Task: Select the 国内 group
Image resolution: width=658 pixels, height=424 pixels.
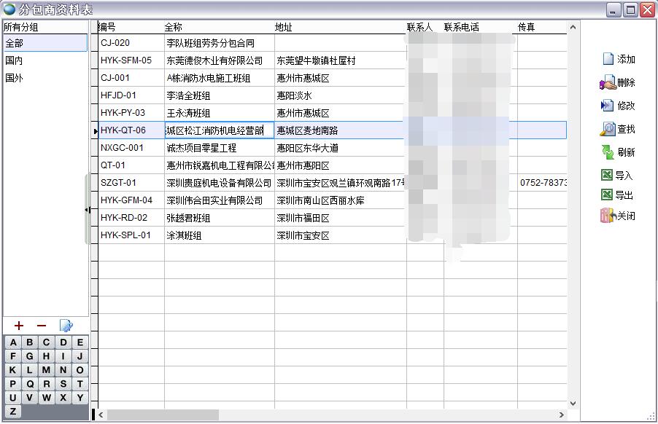Action: point(15,60)
